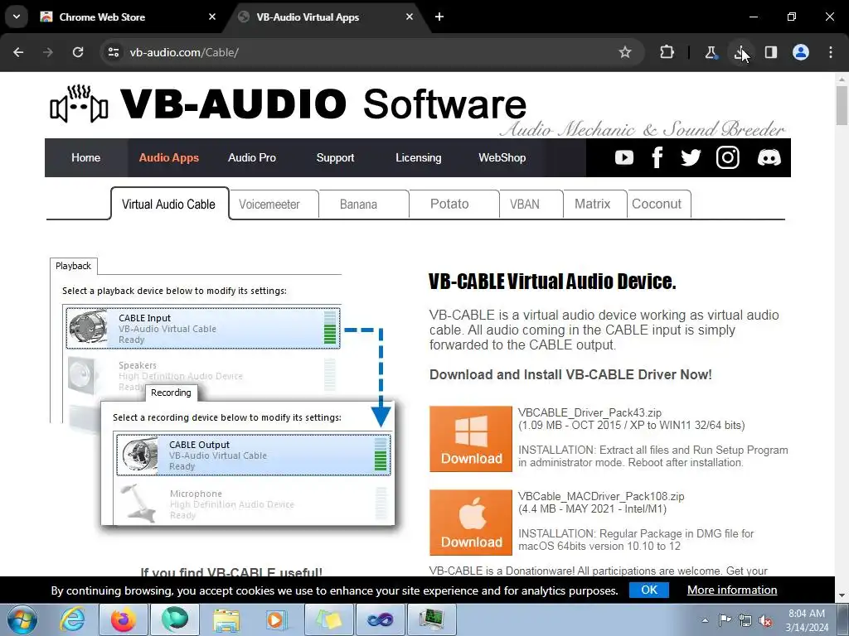
Task: Launch Internet Explorer from the taskbar
Action: [72, 619]
